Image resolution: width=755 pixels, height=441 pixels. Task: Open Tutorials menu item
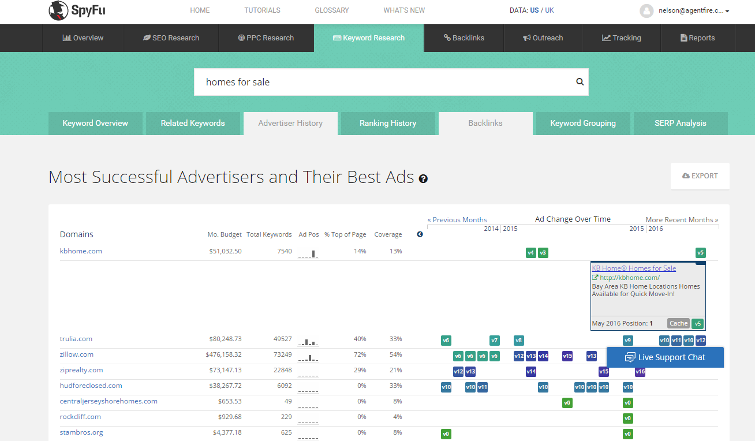coord(262,10)
